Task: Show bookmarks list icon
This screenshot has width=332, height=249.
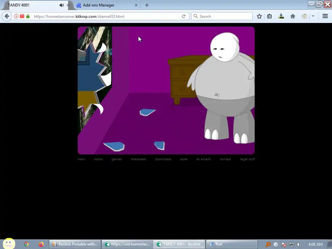Action: (x=269, y=16)
